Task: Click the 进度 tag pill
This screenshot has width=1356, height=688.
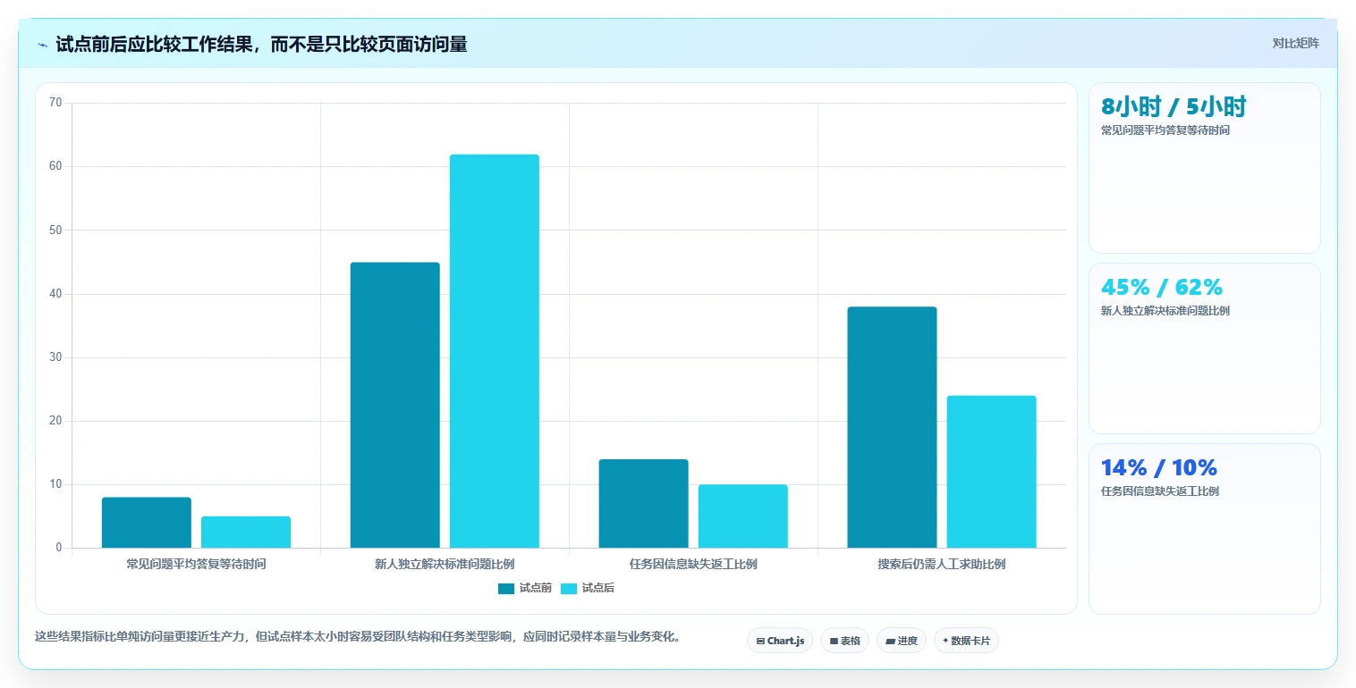Action: [902, 641]
